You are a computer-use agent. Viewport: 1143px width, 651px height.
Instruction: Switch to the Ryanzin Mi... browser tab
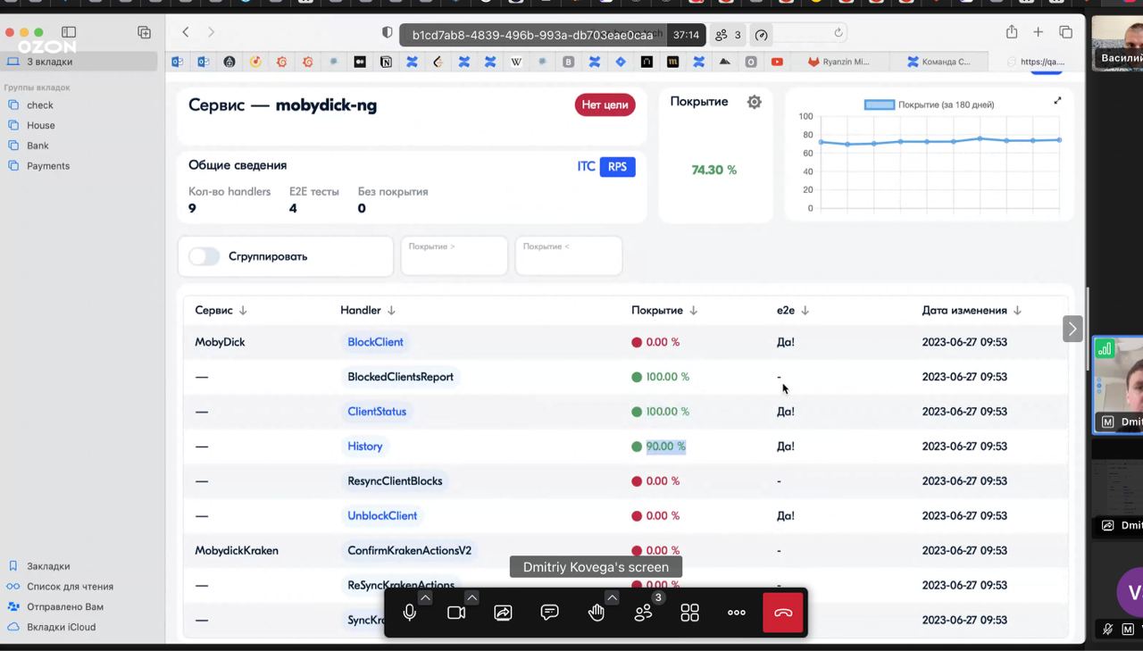pos(838,62)
